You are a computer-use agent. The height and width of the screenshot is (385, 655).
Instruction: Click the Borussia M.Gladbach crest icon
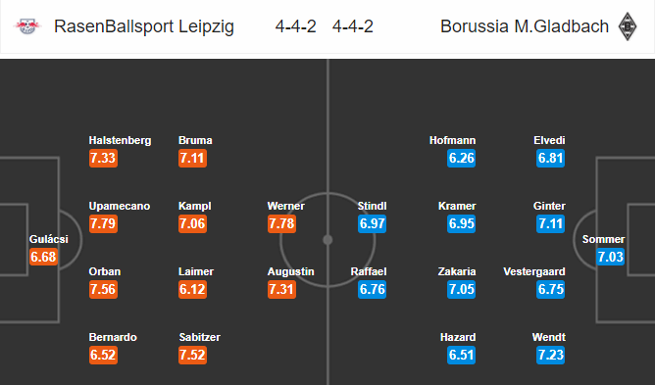[x=628, y=26]
